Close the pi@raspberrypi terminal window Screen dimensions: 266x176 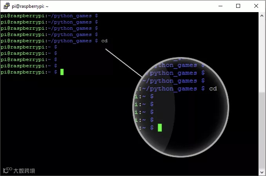(x=256, y=6)
